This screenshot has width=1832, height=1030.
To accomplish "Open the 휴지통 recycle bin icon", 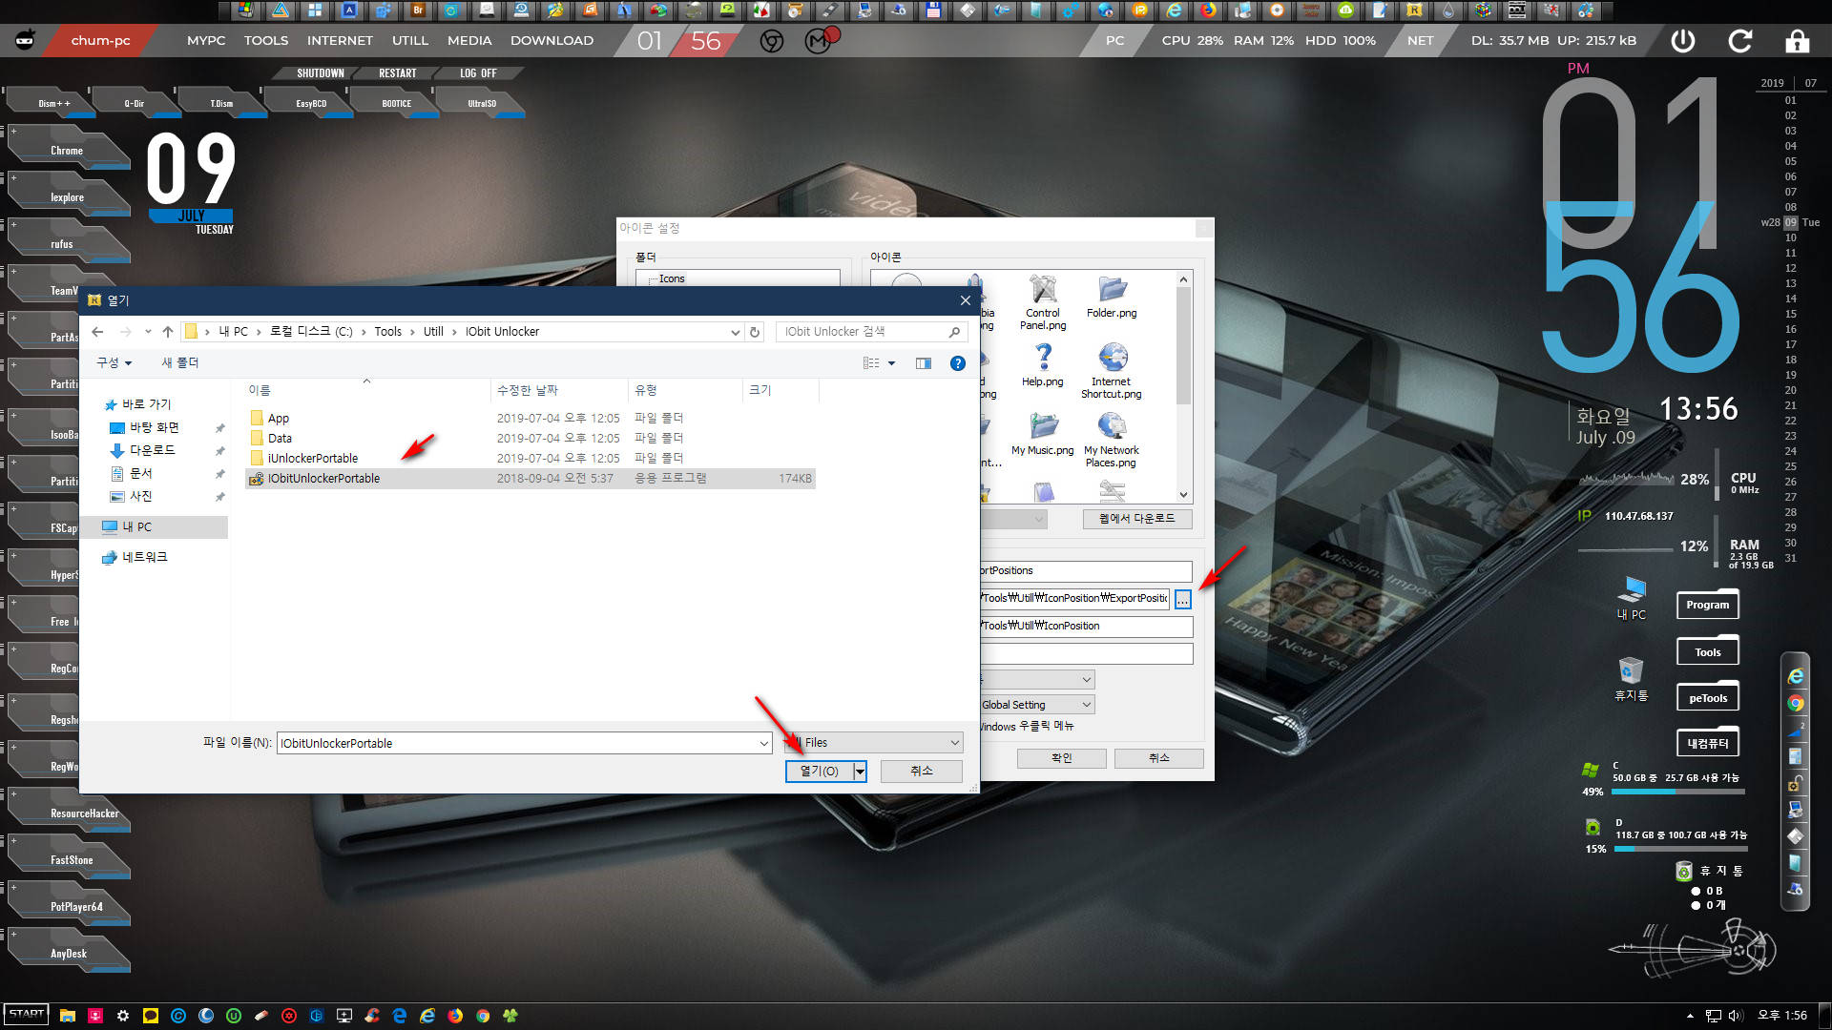I will coord(1632,678).
